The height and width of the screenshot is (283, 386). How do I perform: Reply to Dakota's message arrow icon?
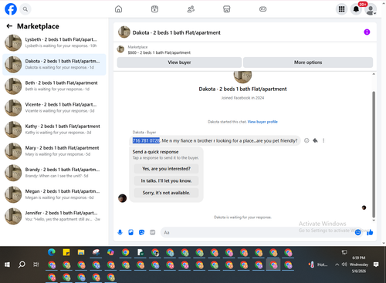[315, 140]
